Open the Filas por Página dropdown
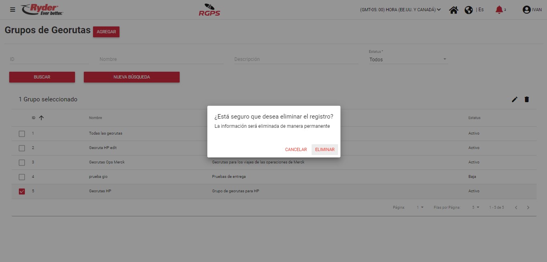 [476, 208]
